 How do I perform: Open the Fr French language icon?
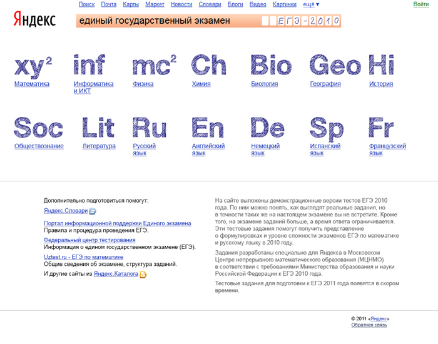pyautogui.click(x=381, y=128)
